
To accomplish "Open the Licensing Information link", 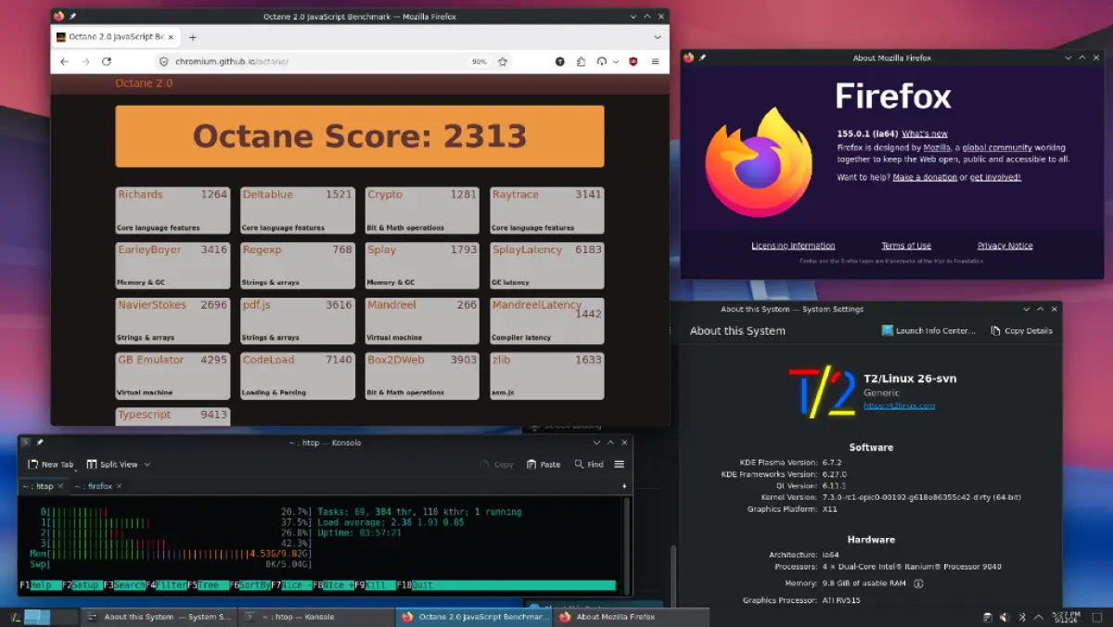I will point(793,246).
